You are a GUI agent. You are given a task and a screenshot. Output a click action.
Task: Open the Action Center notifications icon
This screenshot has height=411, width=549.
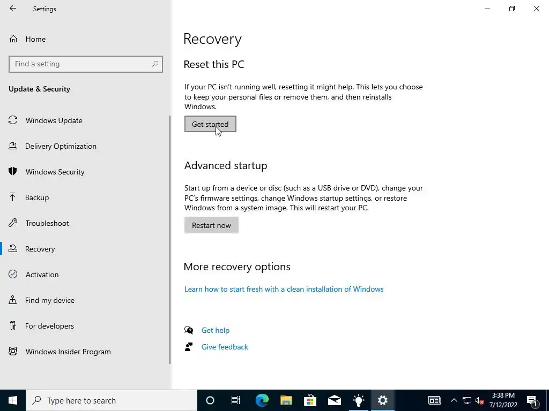[x=532, y=400]
